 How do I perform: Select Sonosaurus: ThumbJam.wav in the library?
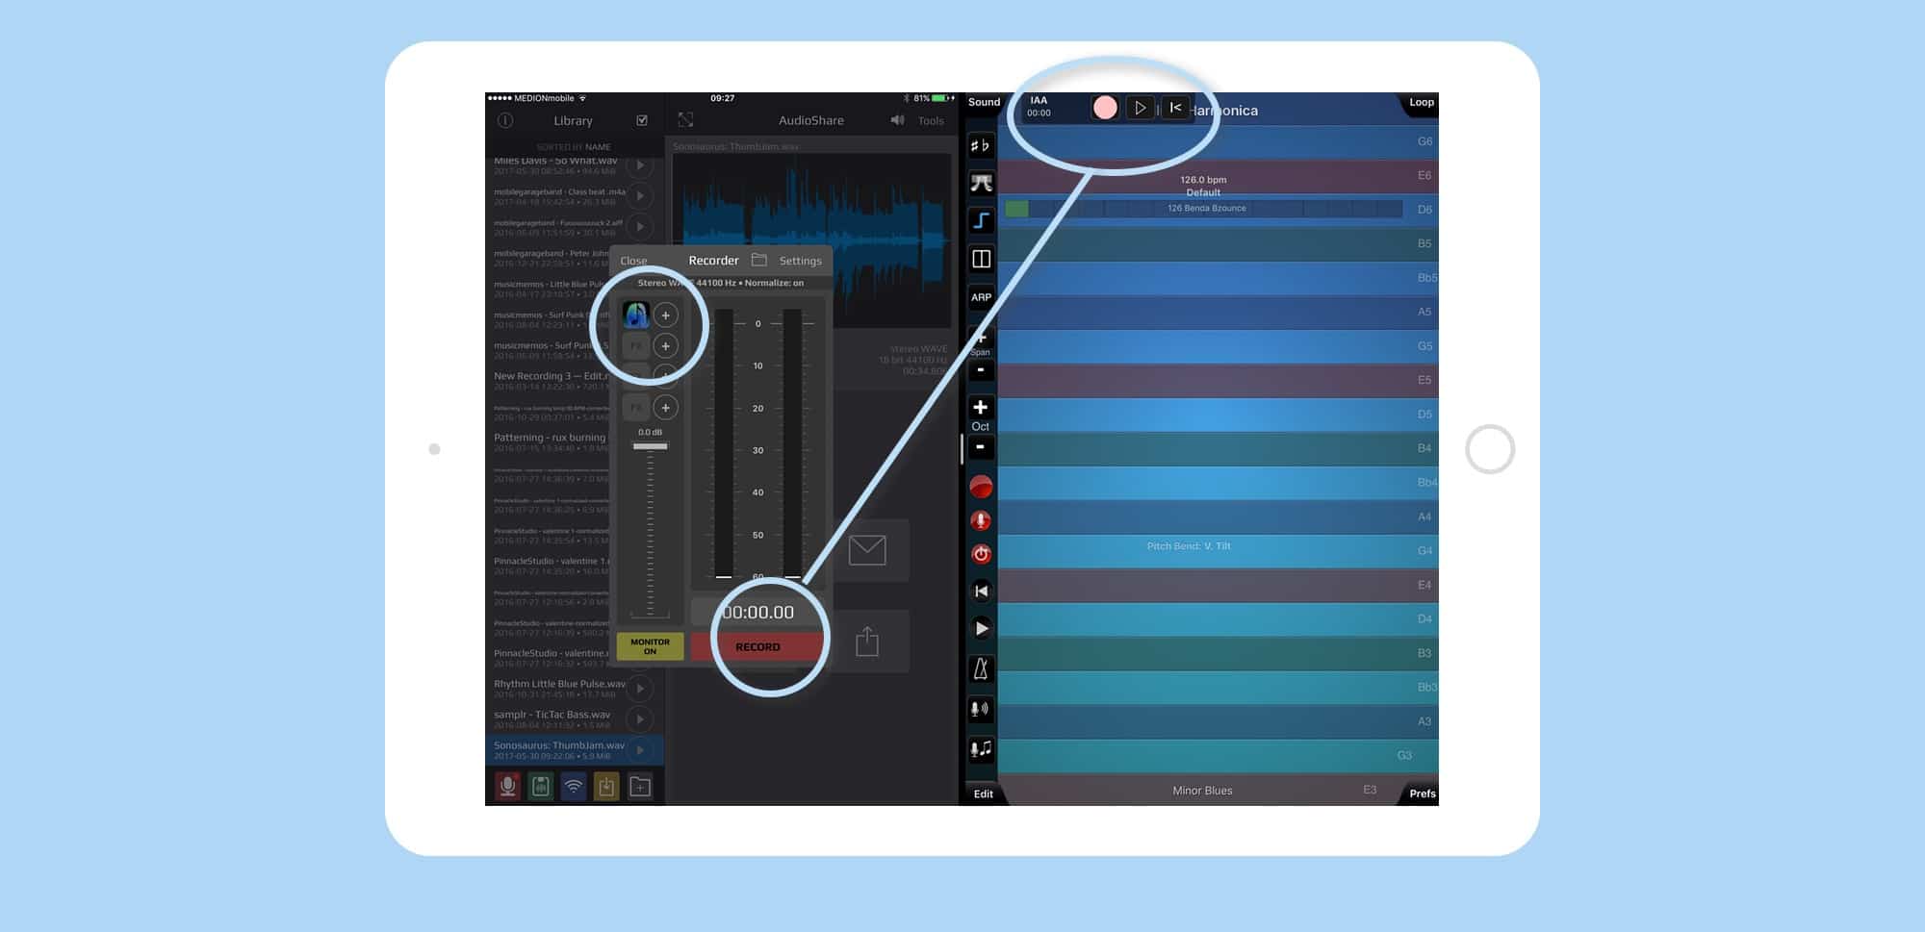coord(560,750)
